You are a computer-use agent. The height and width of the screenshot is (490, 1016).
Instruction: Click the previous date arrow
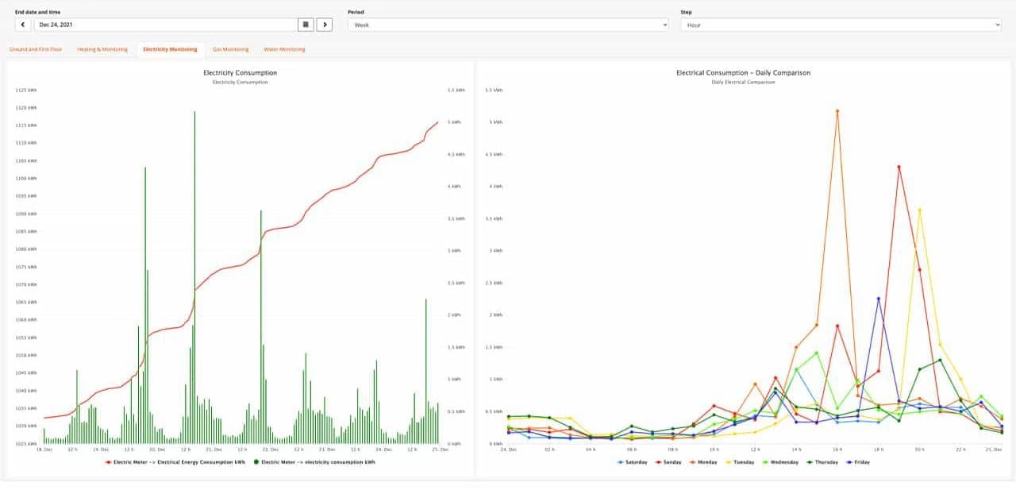(x=22, y=25)
